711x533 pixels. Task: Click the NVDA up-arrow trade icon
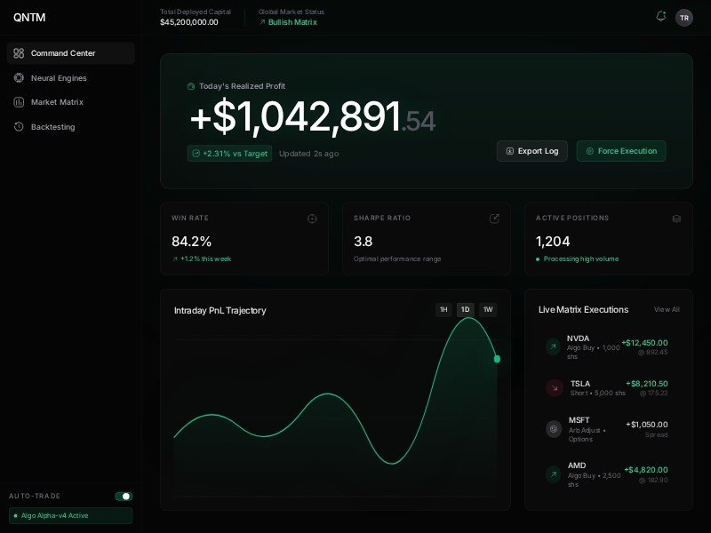click(x=553, y=346)
